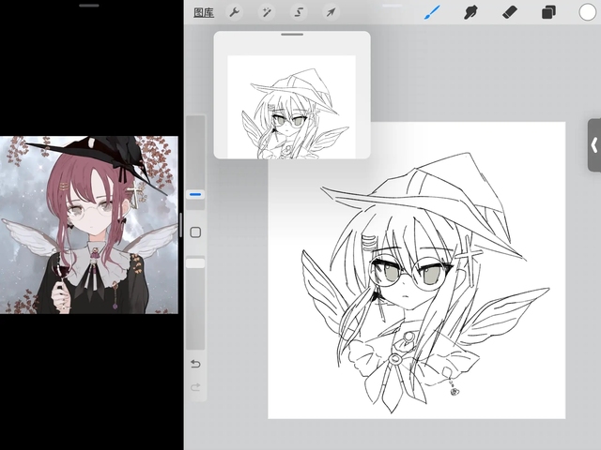The height and width of the screenshot is (450, 601).
Task: Expand the slide-over panel arrow on right edge
Action: pyautogui.click(x=594, y=145)
